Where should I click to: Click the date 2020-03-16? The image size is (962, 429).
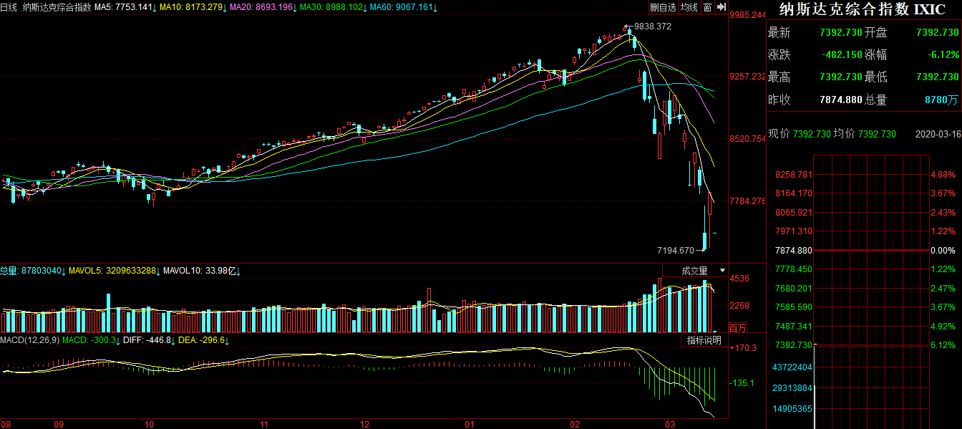[937, 134]
